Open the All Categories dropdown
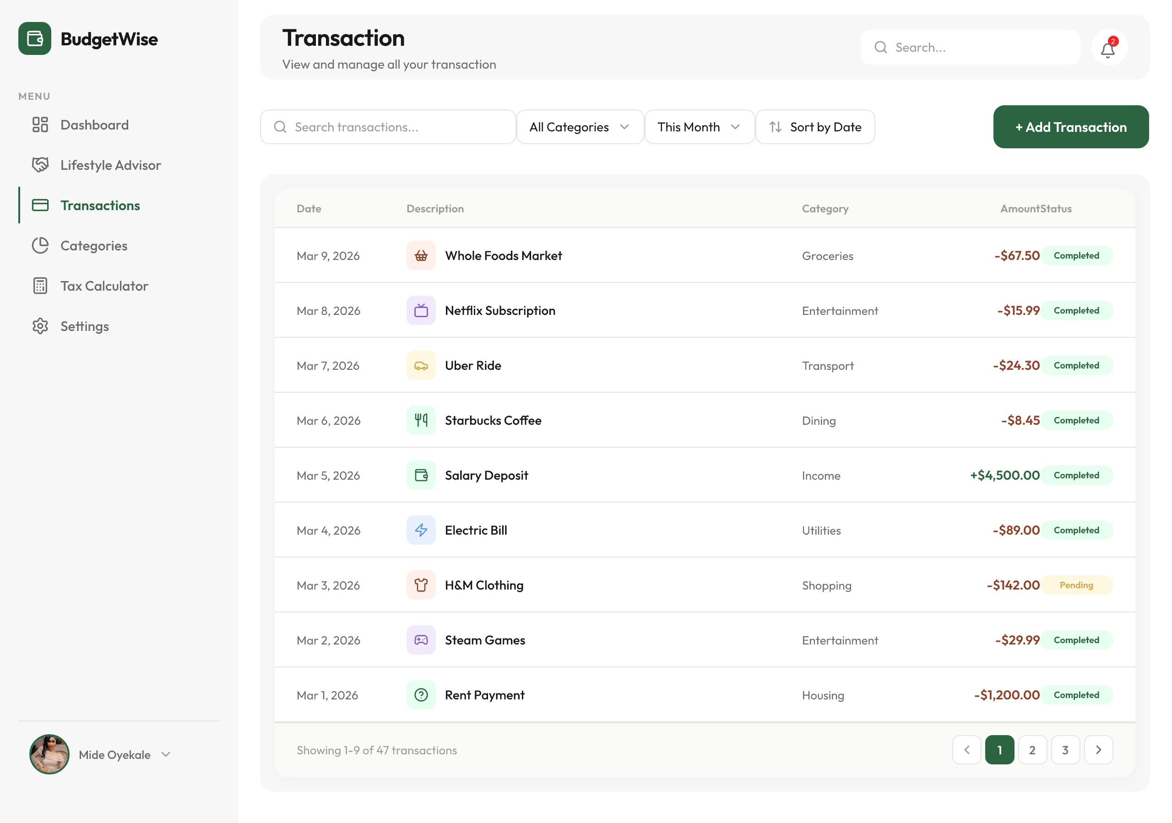Screen dimensions: 1172x823 [580, 127]
